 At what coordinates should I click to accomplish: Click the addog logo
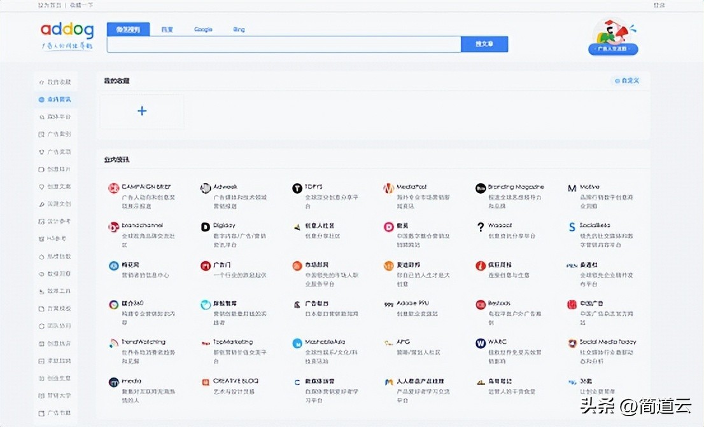67,30
